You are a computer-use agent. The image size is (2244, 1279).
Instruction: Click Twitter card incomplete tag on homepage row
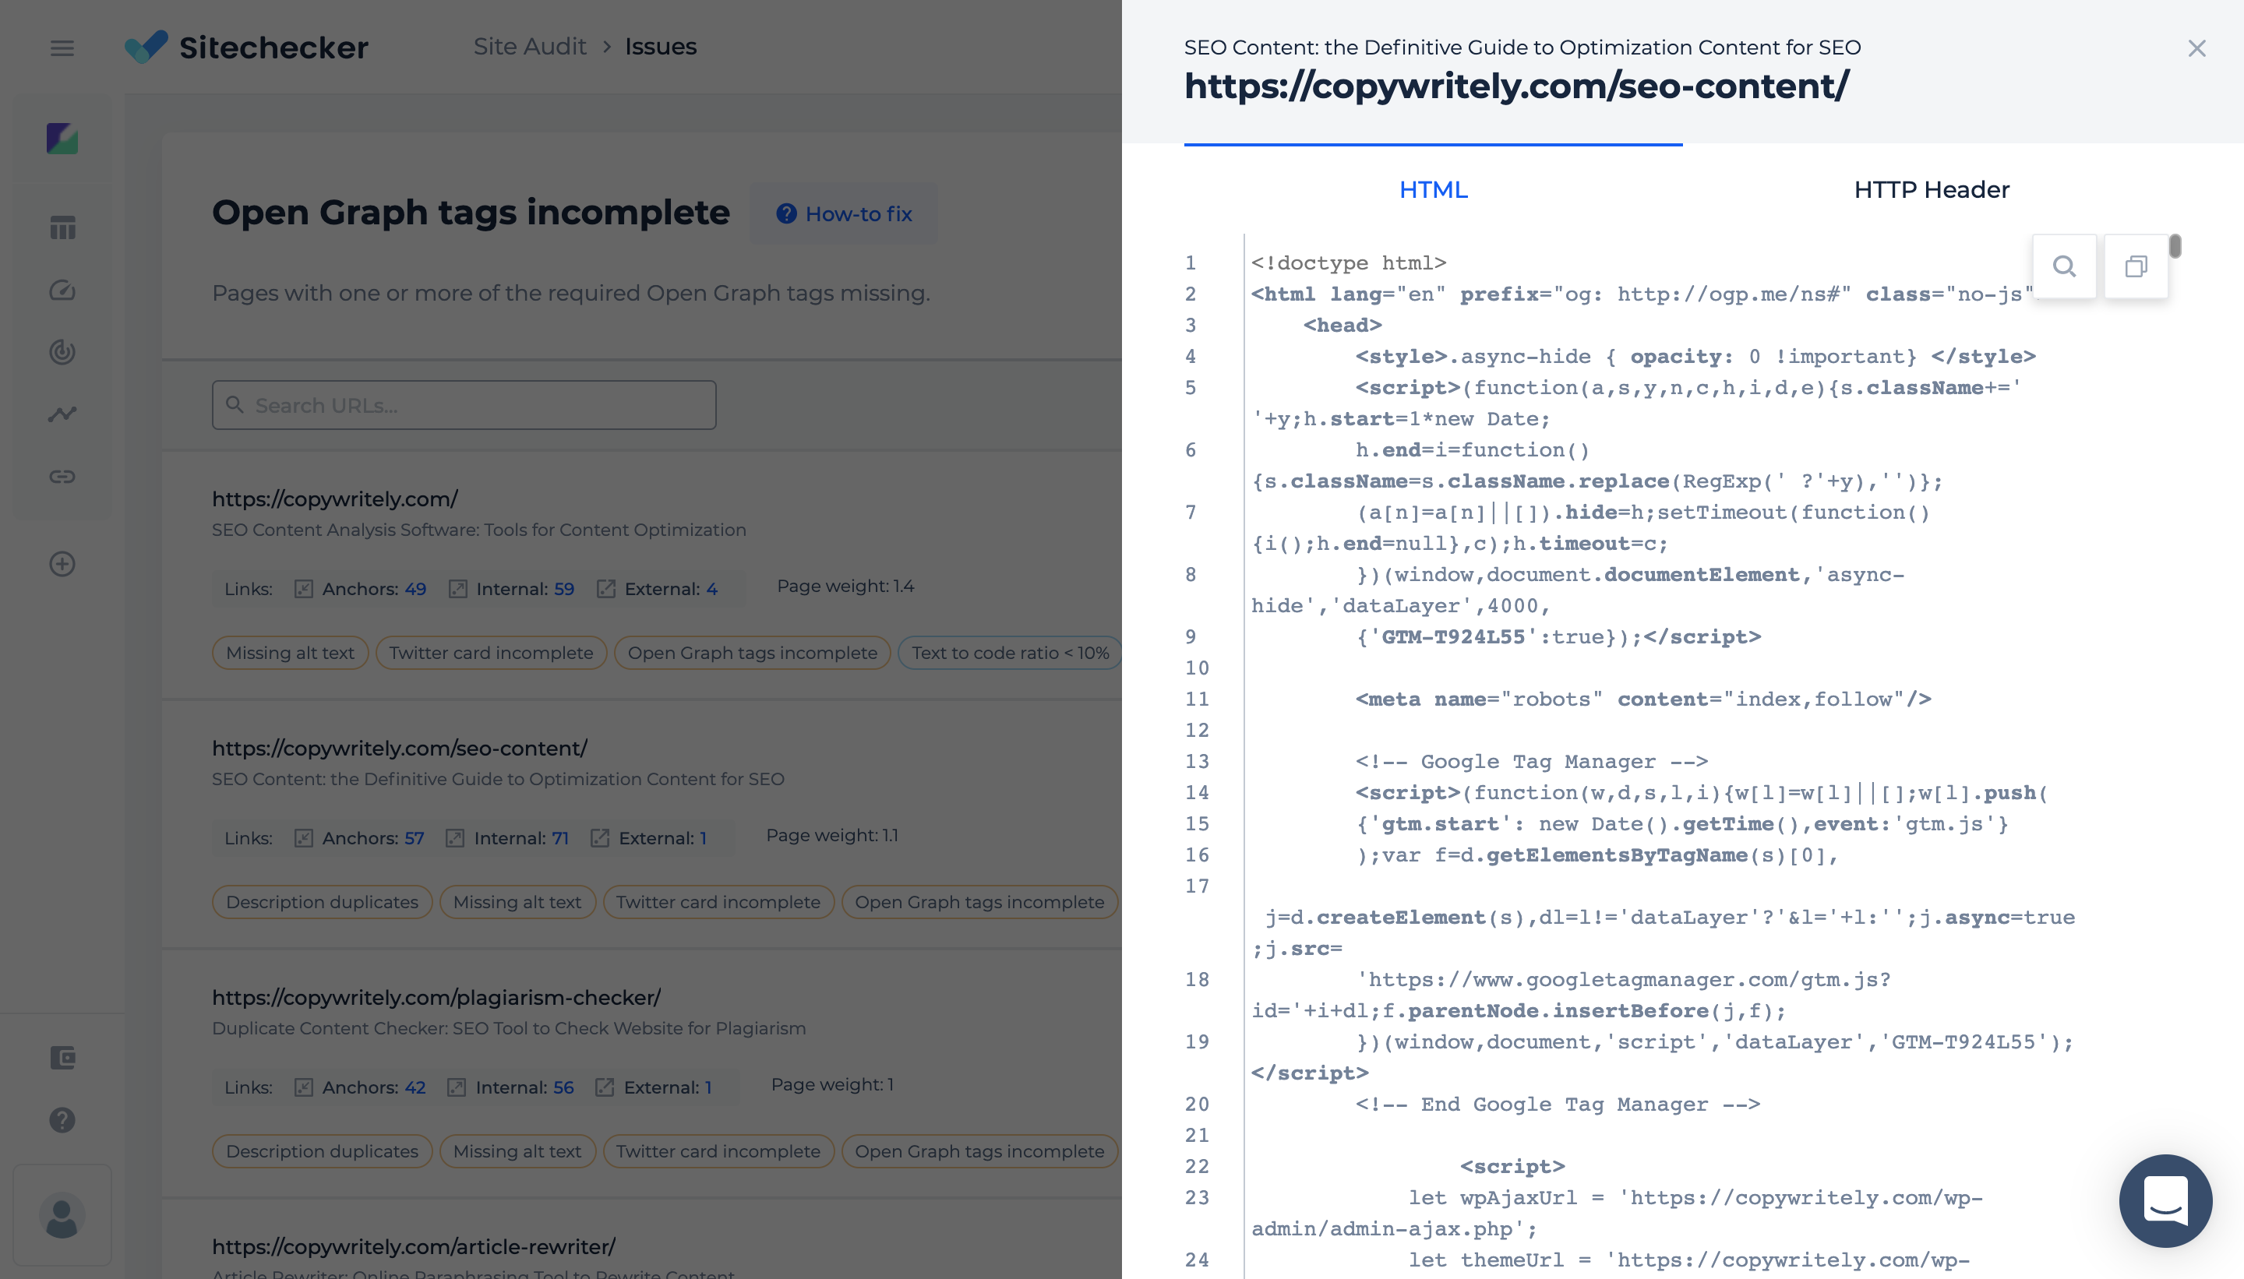point(491,652)
